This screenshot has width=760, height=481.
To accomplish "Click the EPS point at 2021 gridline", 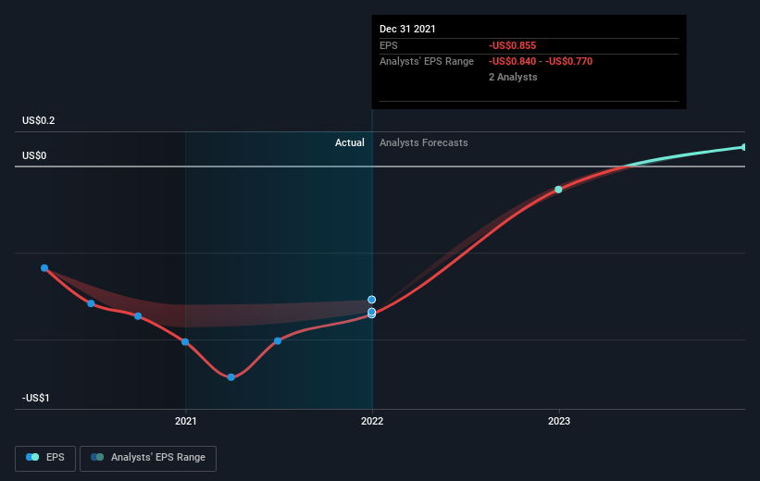I will coord(185,342).
